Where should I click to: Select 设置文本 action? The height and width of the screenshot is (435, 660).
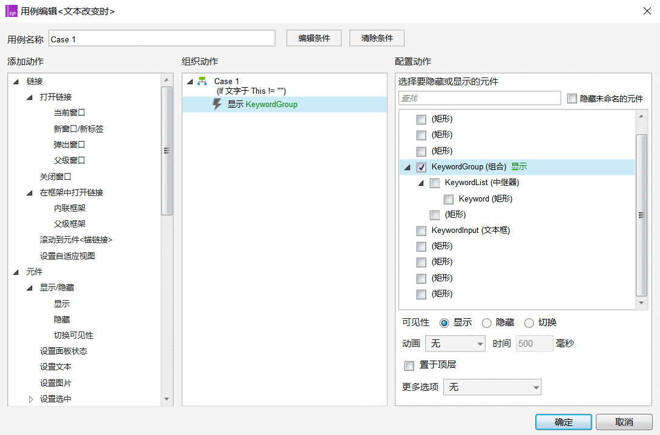56,367
